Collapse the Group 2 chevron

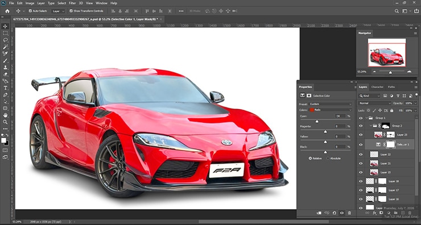coord(370,126)
